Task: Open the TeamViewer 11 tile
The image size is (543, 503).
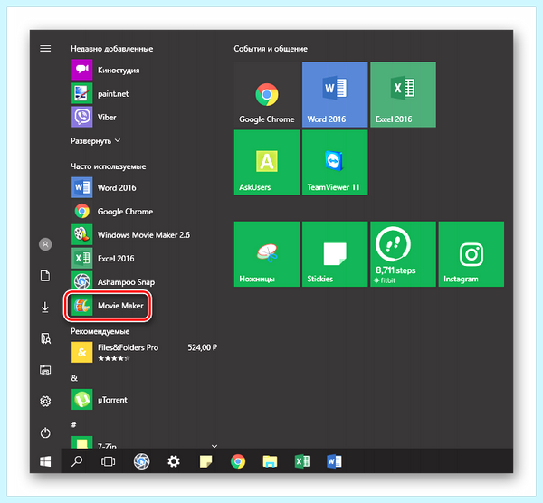Action: pyautogui.click(x=335, y=162)
